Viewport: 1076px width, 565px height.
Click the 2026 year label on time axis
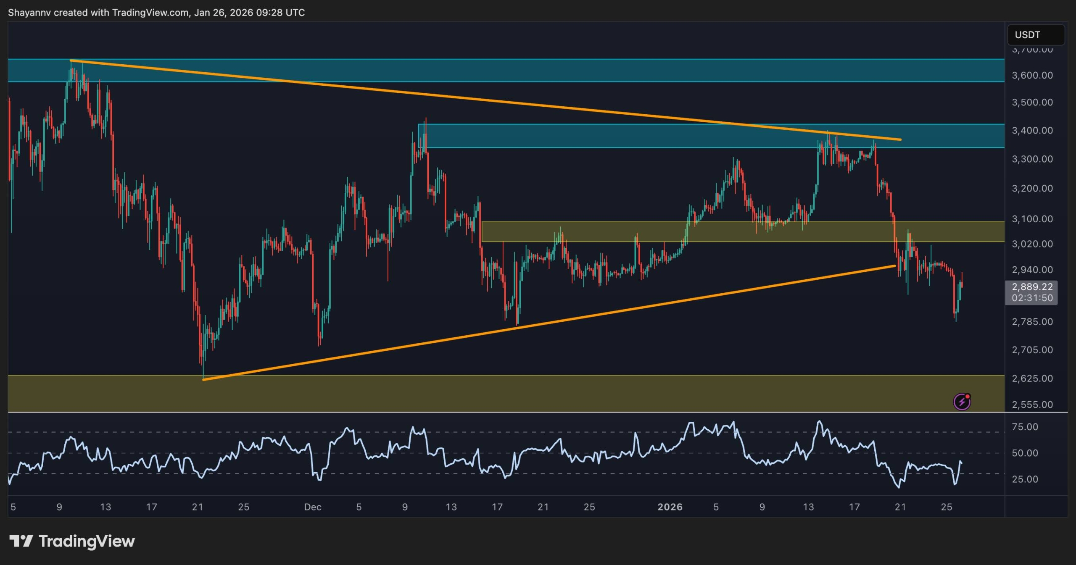670,507
